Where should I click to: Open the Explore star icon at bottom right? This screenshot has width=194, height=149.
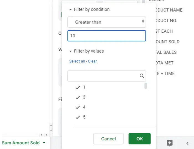pyautogui.click(x=170, y=143)
